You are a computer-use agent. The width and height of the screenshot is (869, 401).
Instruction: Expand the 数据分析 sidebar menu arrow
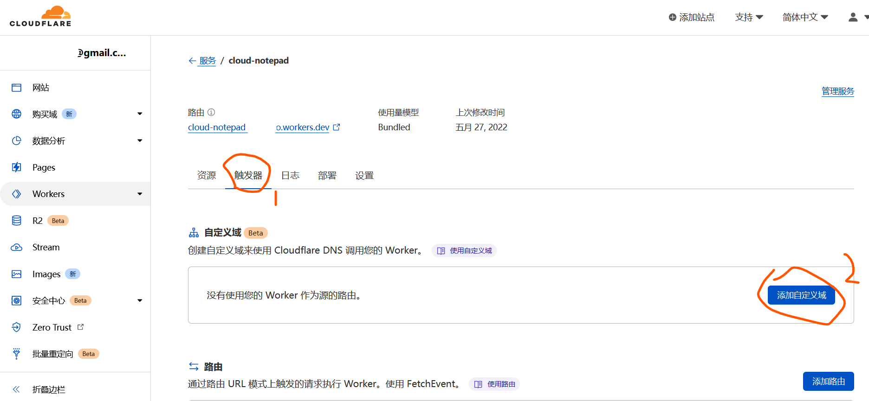coord(140,140)
